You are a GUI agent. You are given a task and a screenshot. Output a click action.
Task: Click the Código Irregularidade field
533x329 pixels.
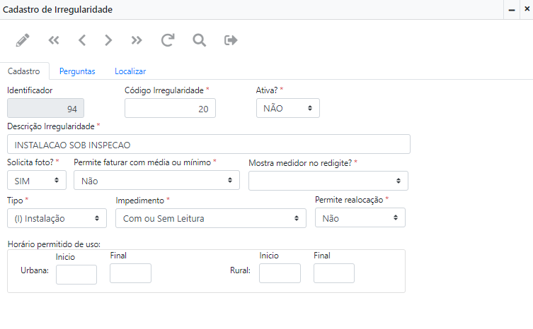[x=170, y=109]
